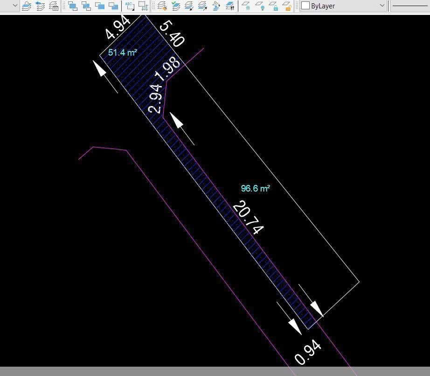Viewport: 430px width, 376px height.
Task: Click the Bring Above Objects icon
Action: click(x=100, y=6)
